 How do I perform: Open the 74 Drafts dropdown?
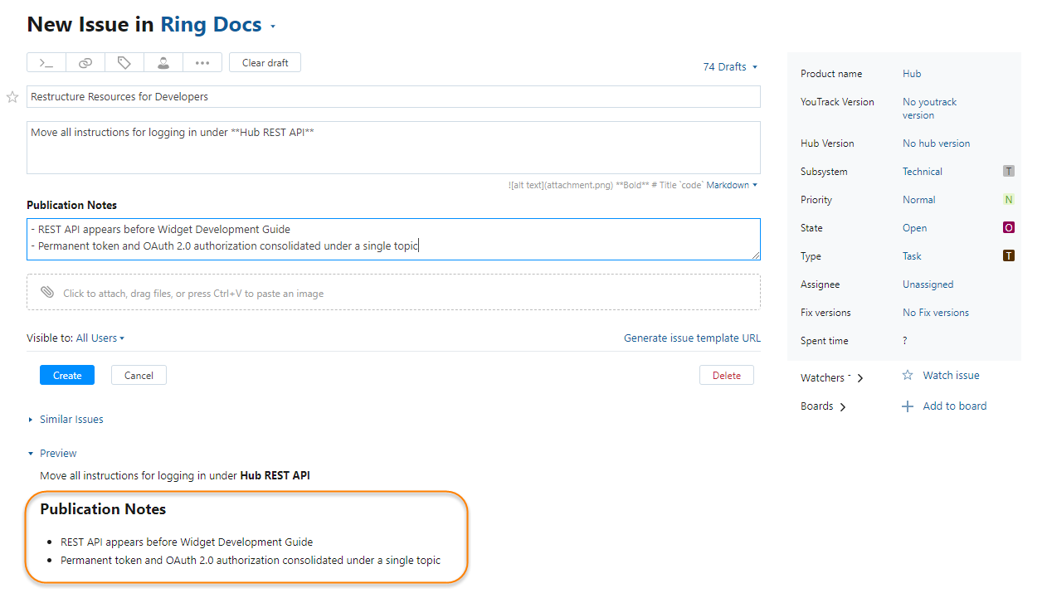(730, 67)
